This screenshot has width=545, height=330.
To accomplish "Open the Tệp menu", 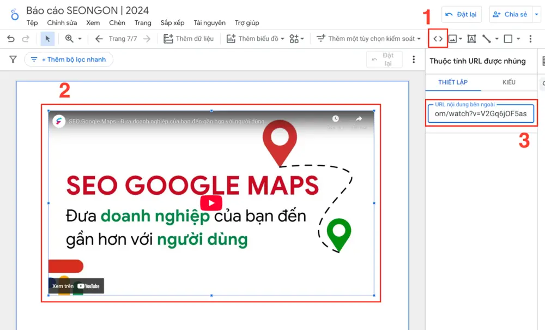I will (x=32, y=23).
